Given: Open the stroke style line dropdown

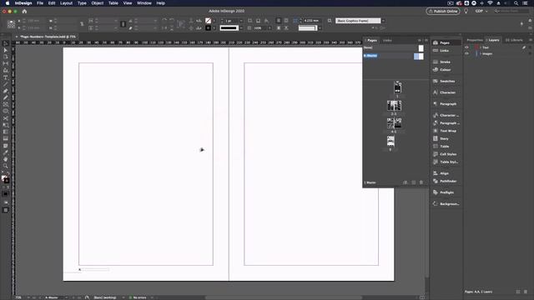Looking at the screenshot, I should [241, 27].
